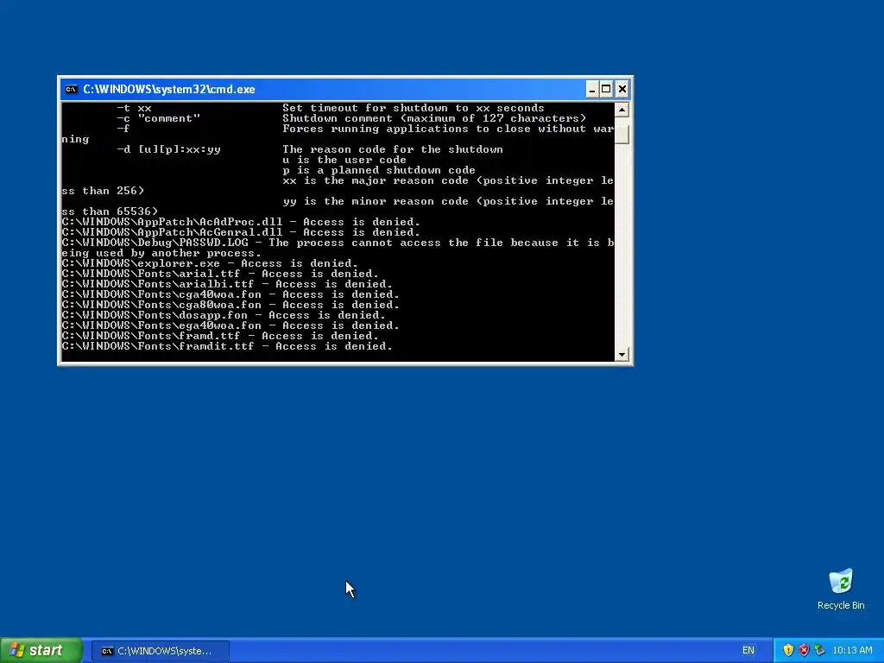Click 'u is the user code' text
This screenshot has width=884, height=663.
click(x=344, y=160)
